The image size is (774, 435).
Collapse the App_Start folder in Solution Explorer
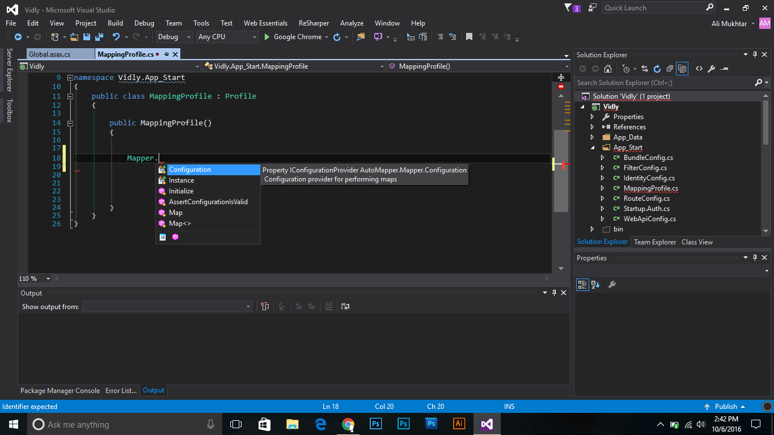pos(593,147)
